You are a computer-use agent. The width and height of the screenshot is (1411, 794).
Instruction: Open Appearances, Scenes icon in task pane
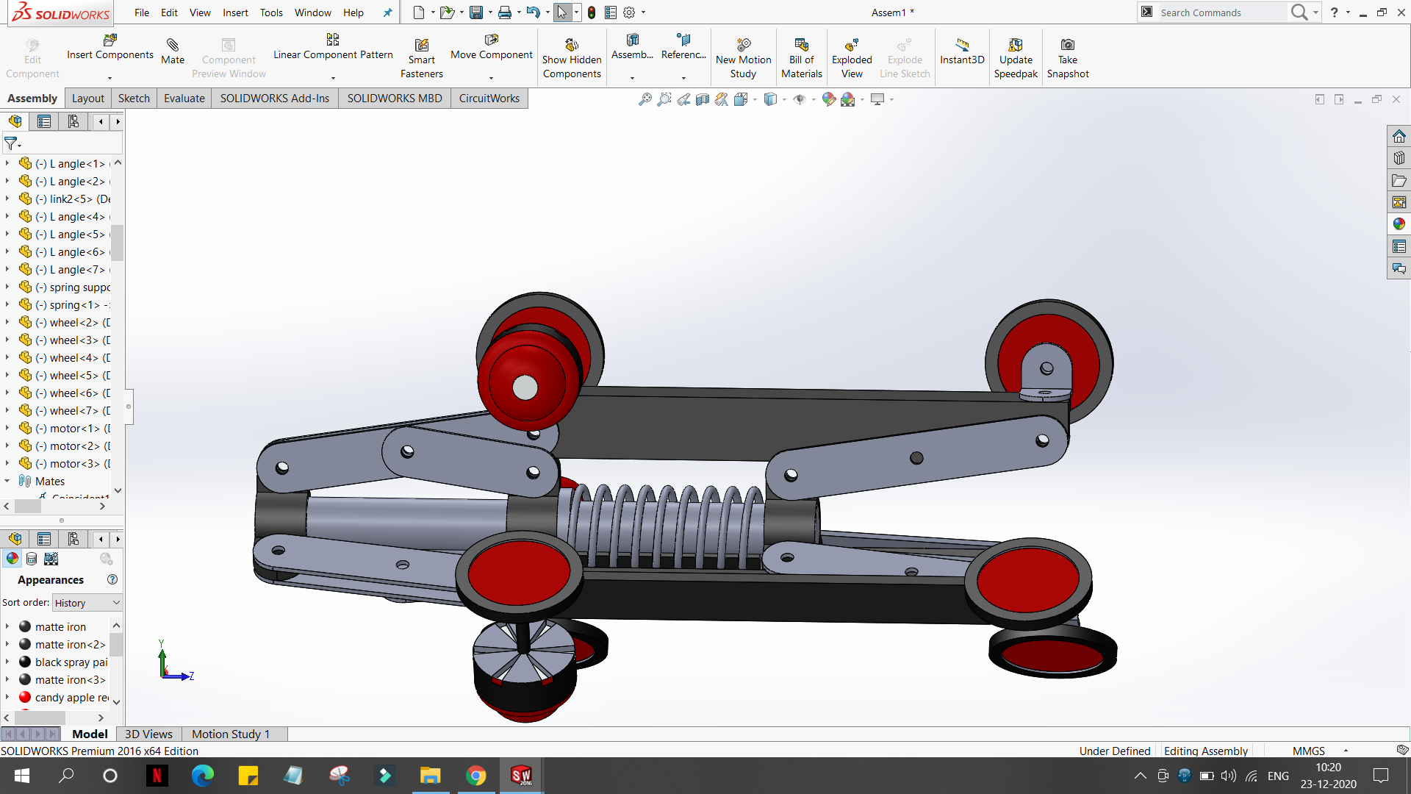point(1399,224)
